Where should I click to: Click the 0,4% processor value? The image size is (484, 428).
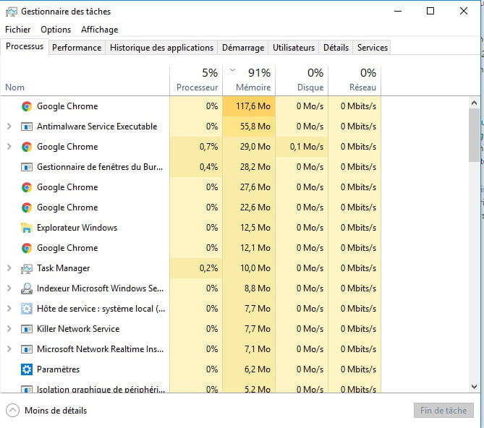tap(208, 167)
